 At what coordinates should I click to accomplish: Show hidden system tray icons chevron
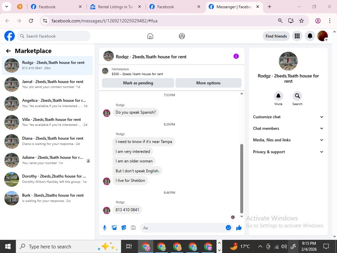point(260,246)
